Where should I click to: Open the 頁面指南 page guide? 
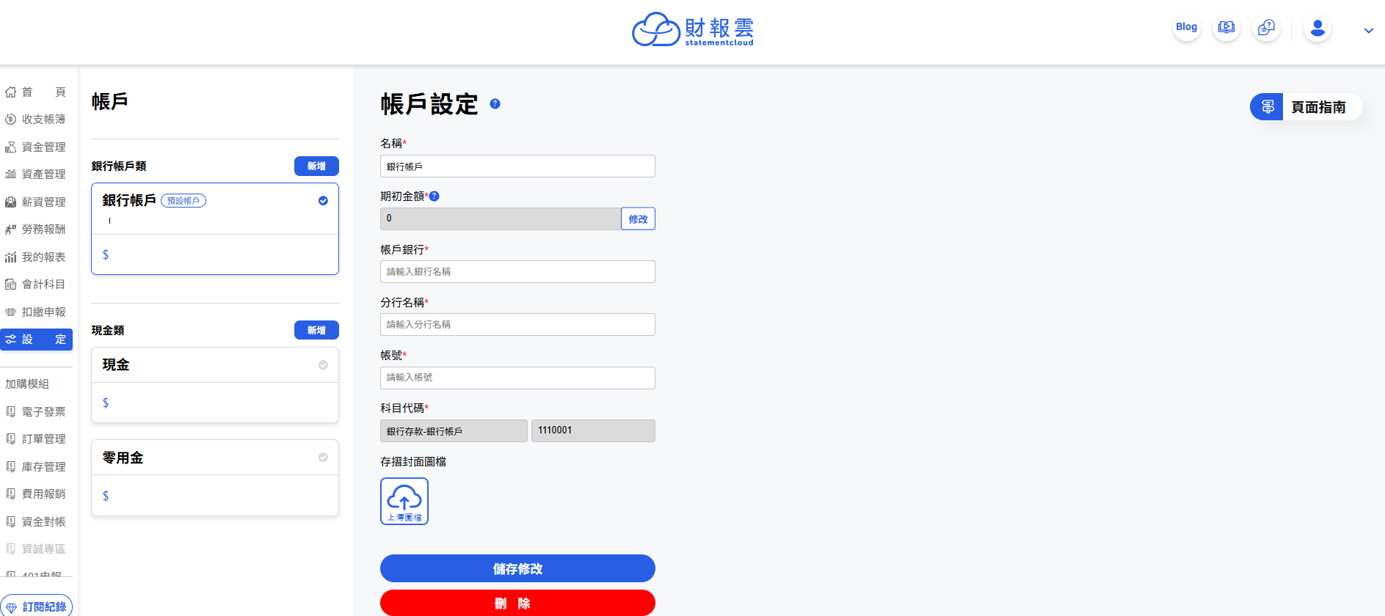click(x=1306, y=107)
